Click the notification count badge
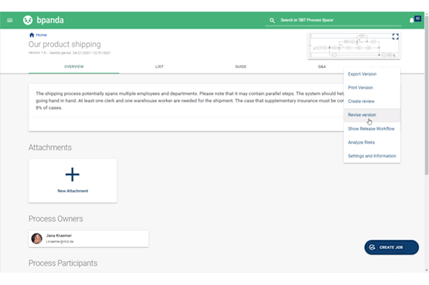429x285 pixels. click(417, 19)
